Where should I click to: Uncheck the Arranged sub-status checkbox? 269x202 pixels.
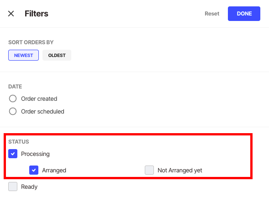34,170
